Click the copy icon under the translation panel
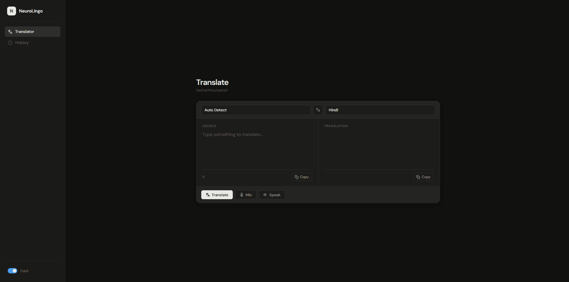569x282 pixels. pos(418,177)
